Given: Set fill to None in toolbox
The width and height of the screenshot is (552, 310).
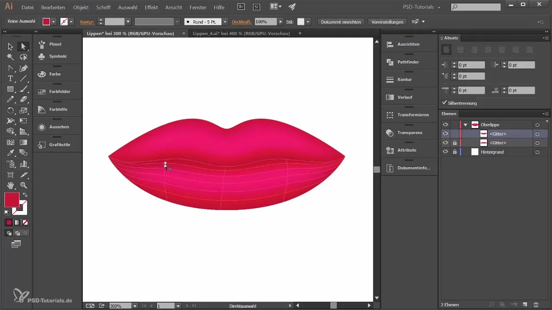Looking at the screenshot, I should coord(25,223).
